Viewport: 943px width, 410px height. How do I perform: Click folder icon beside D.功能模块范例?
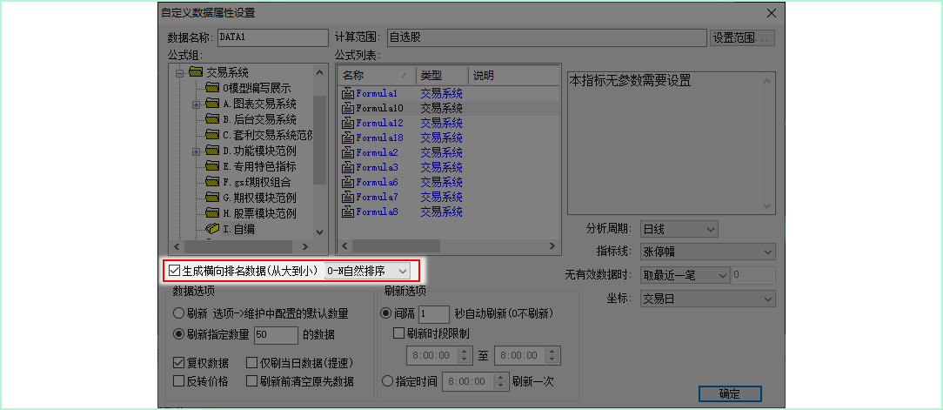(211, 151)
